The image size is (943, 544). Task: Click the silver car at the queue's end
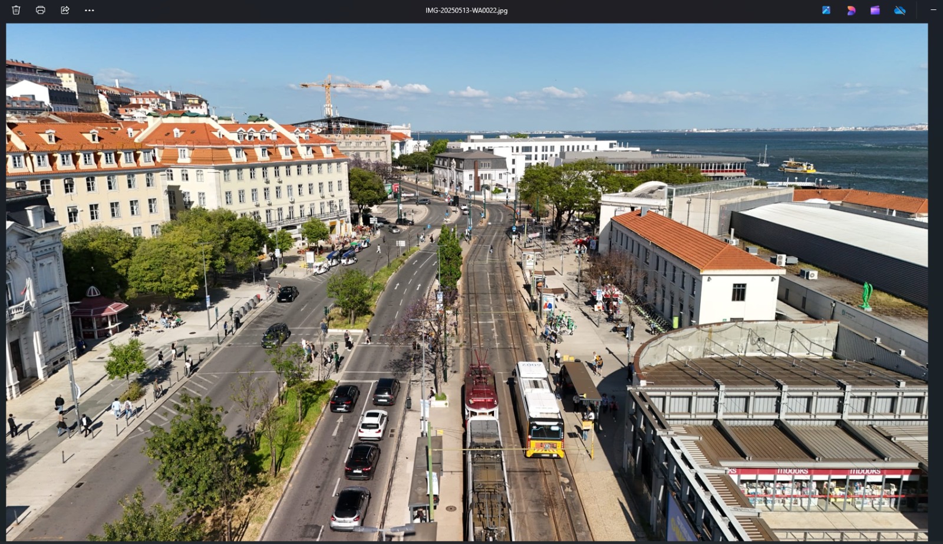coord(350,508)
